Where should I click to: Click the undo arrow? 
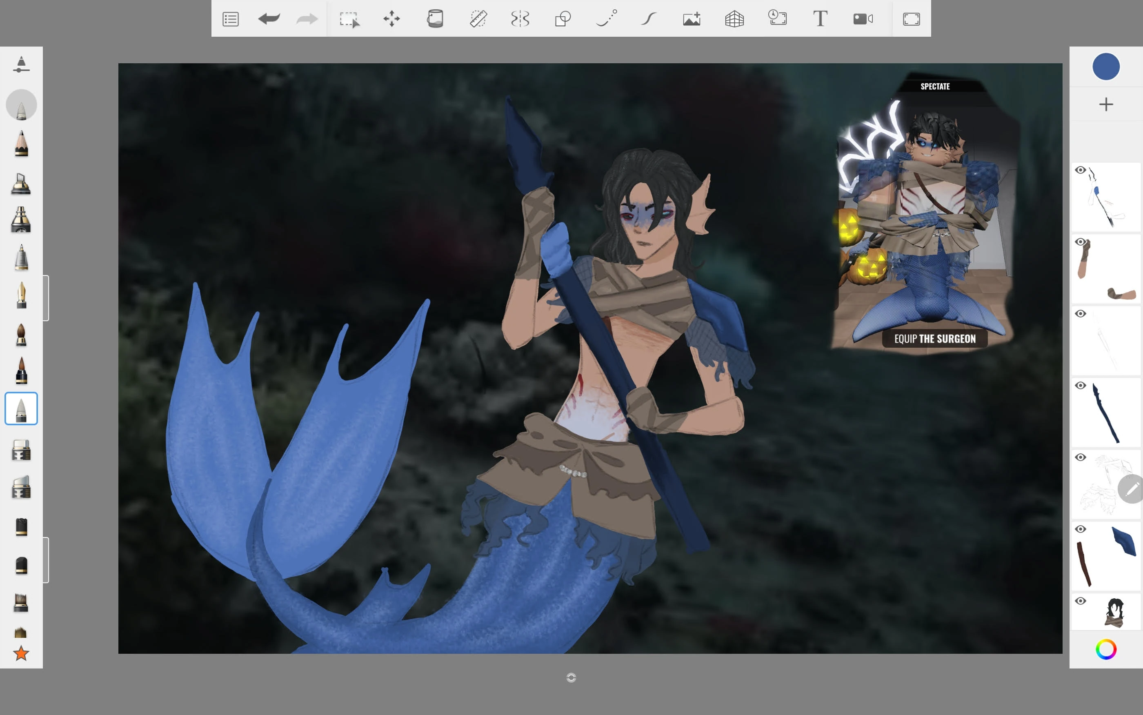tap(269, 19)
